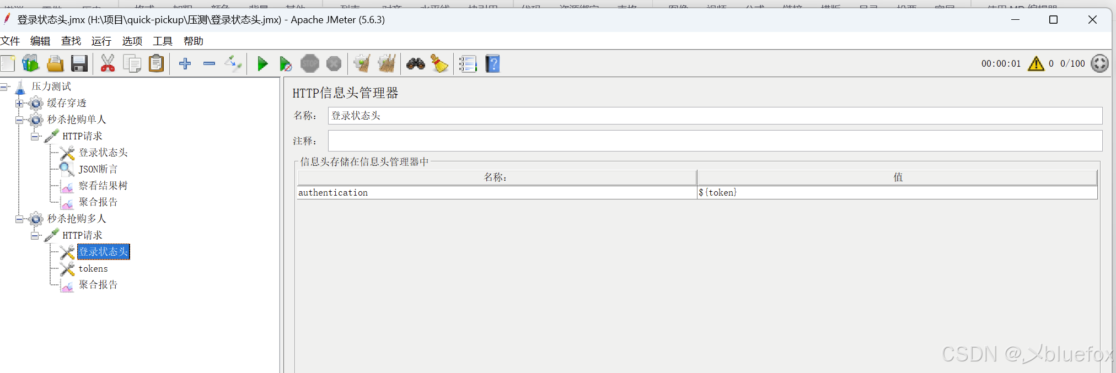Click the authentication header name cell
Image resolution: width=1116 pixels, height=373 pixels.
click(x=497, y=193)
